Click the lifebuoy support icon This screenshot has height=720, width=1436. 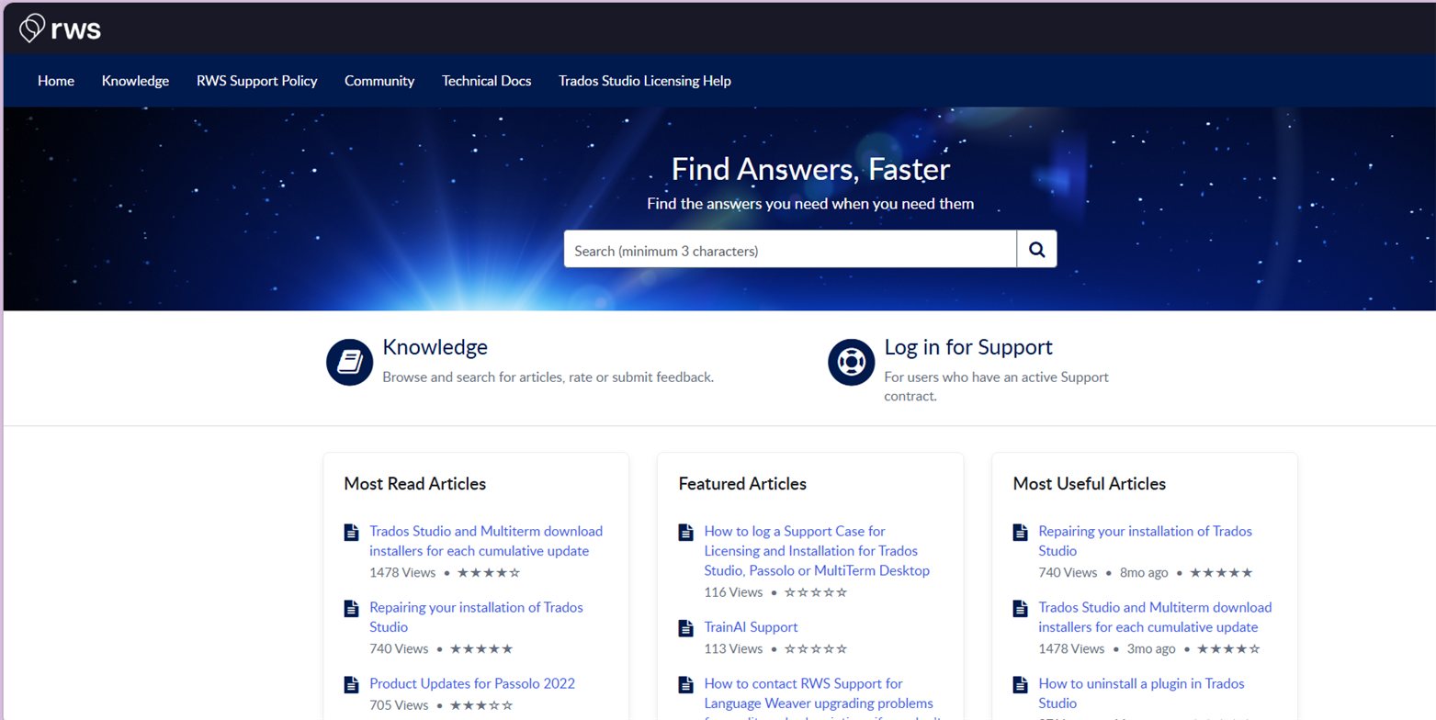point(851,362)
